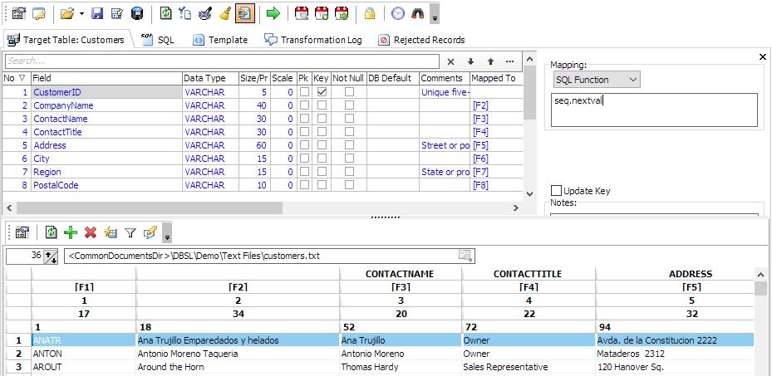Check the Key box for Address
This screenshot has width=772, height=376.
coord(322,145)
